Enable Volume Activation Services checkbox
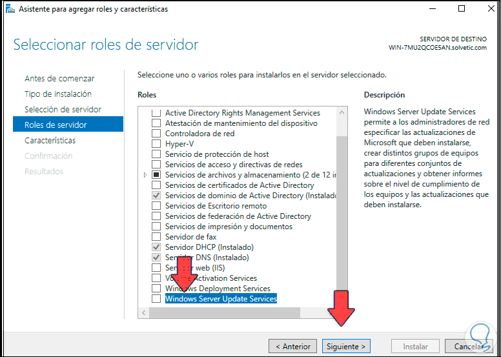This screenshot has width=501, height=357. 156,278
